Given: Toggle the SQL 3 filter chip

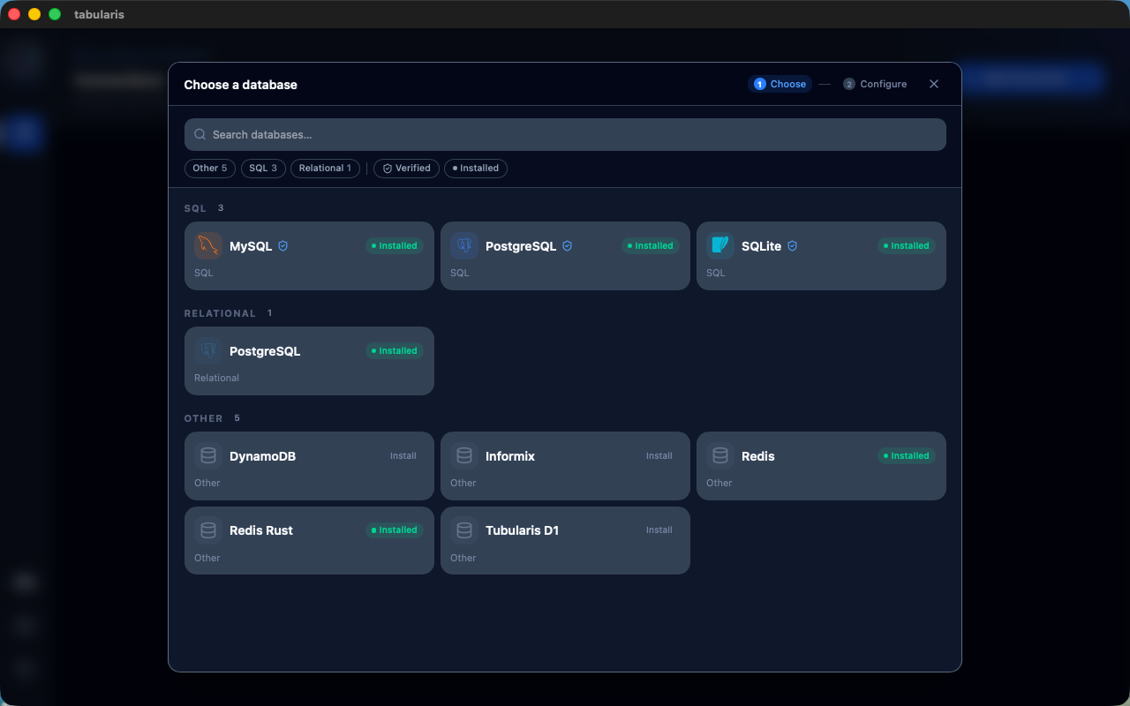Looking at the screenshot, I should point(263,168).
